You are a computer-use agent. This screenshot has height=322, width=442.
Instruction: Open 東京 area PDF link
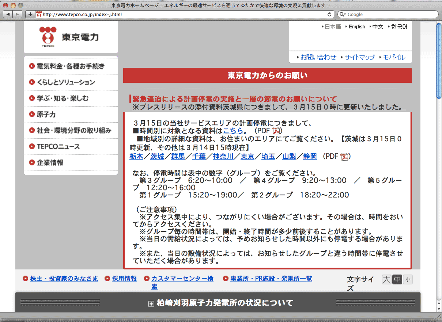click(x=248, y=156)
